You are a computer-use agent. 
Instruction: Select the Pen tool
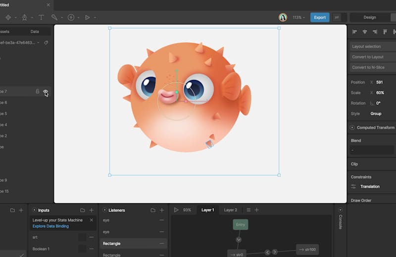[x=24, y=17]
